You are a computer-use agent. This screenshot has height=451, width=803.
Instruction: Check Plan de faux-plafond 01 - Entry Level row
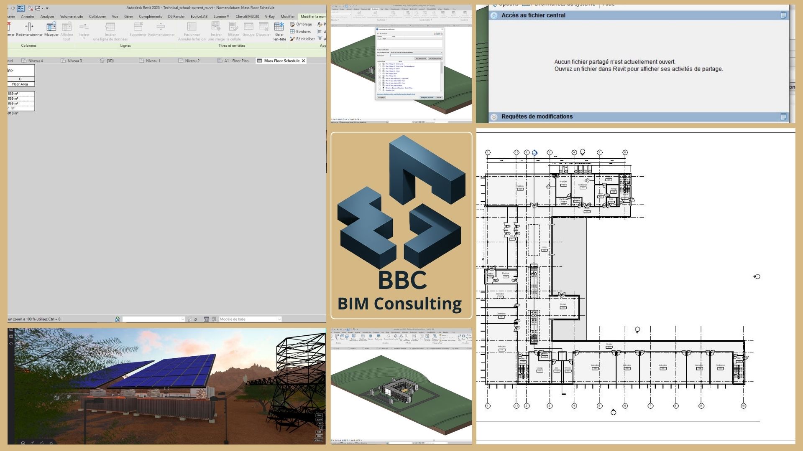coord(380,79)
